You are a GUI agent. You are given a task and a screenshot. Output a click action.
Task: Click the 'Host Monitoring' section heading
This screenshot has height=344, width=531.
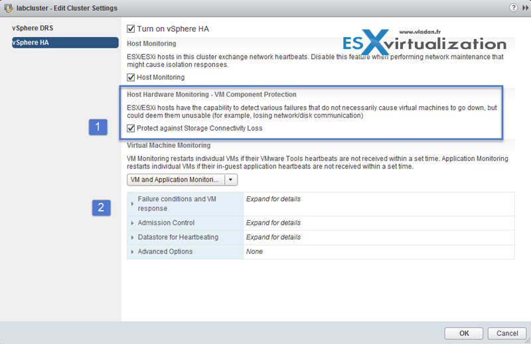(x=151, y=43)
